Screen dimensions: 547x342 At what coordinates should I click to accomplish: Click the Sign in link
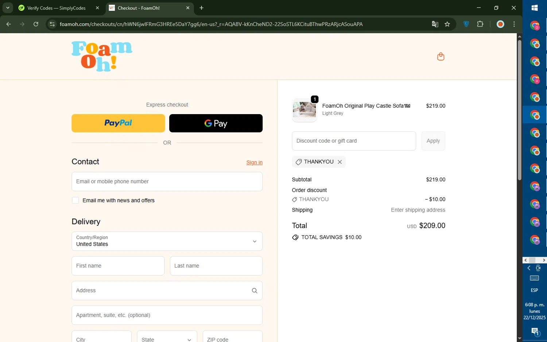[254, 163]
